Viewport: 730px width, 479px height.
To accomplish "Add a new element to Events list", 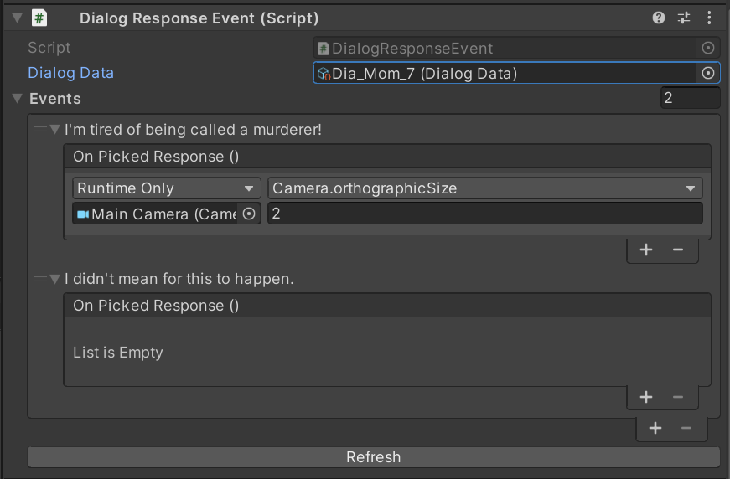I will click(655, 428).
